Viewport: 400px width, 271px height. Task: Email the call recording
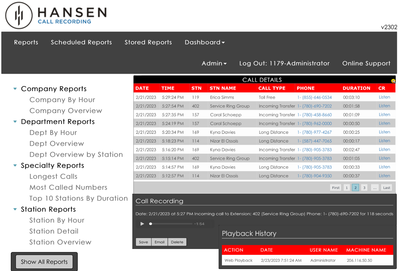[160, 242]
